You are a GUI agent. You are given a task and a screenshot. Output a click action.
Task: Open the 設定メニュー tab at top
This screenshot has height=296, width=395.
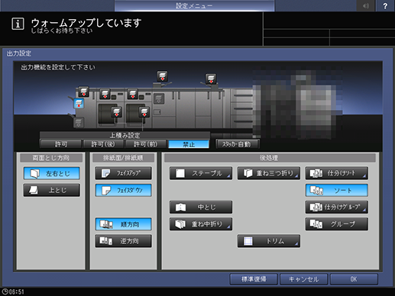coord(194,5)
